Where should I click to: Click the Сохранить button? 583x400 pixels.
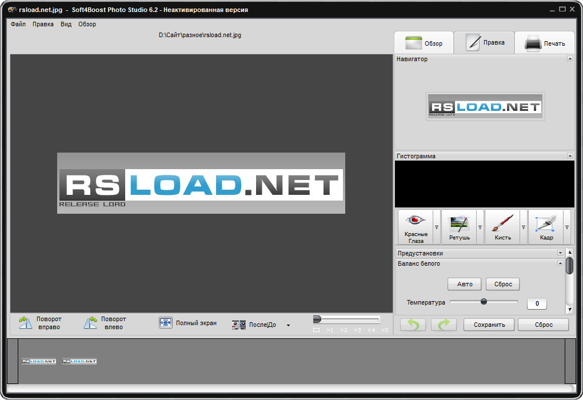pyautogui.click(x=489, y=325)
